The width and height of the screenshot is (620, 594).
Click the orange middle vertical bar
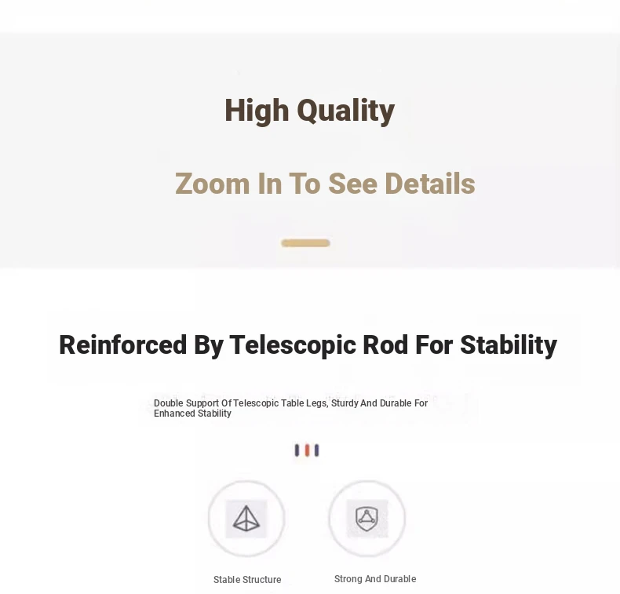[x=307, y=450]
